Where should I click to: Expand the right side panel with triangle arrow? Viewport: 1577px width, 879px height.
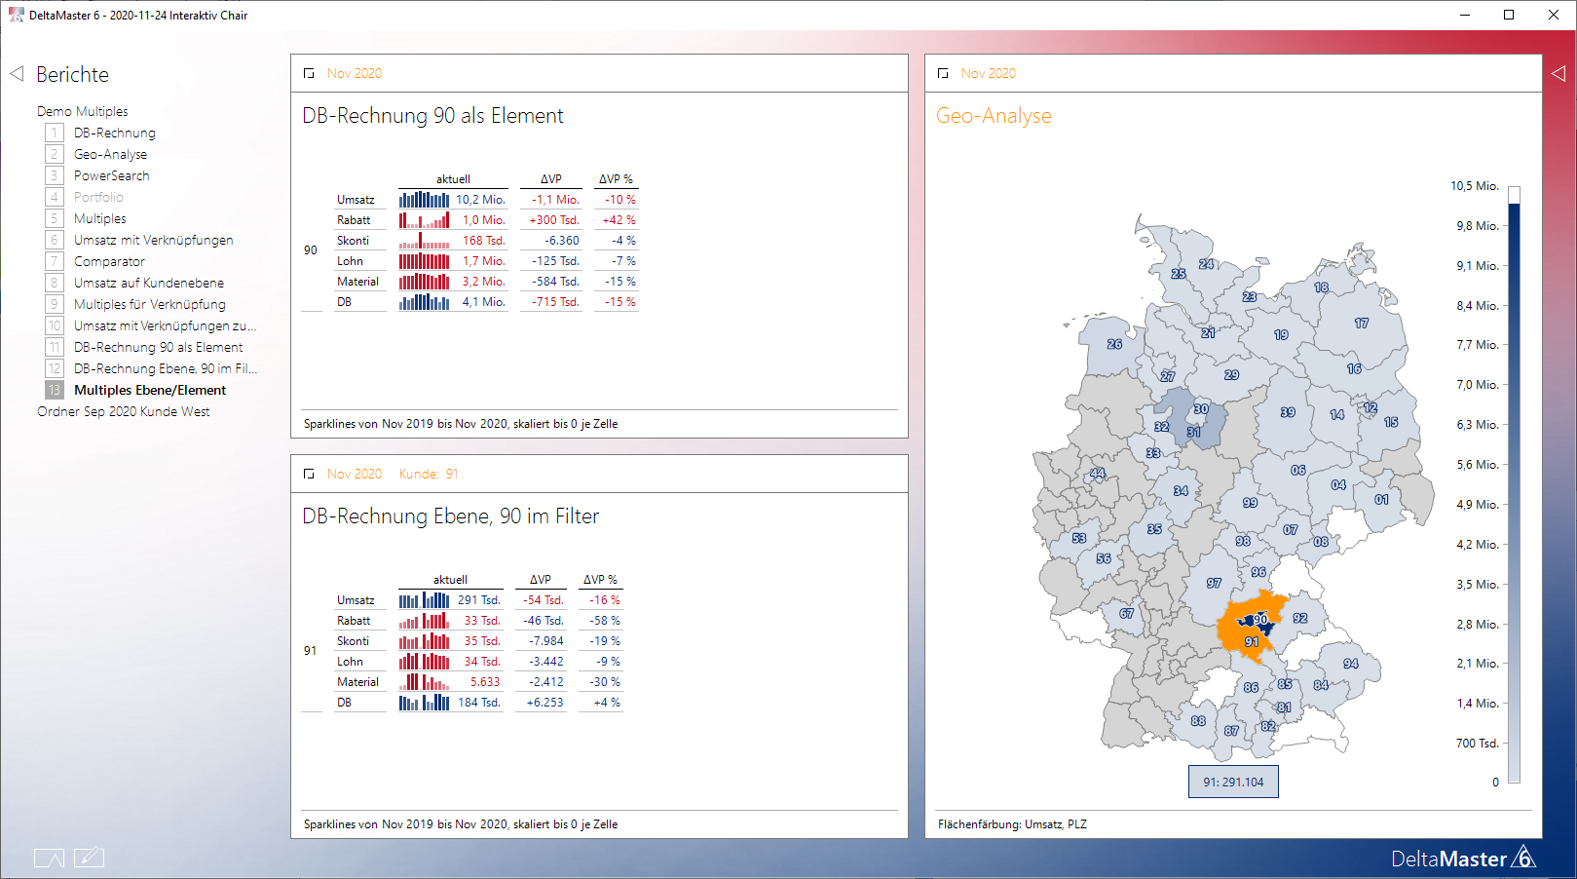point(1558,73)
